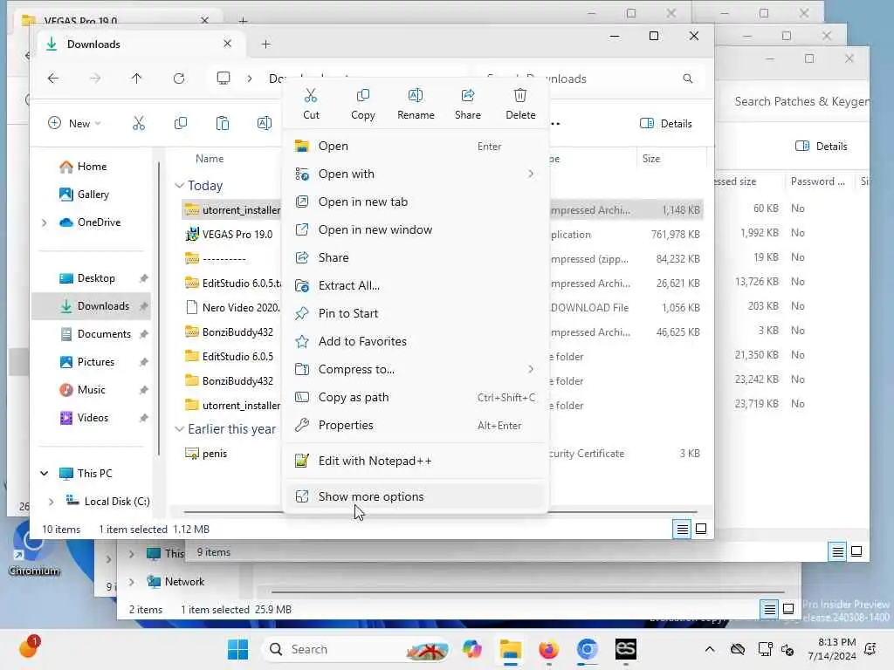Show hidden tray icons chevron
The image size is (894, 670).
pyautogui.click(x=709, y=649)
